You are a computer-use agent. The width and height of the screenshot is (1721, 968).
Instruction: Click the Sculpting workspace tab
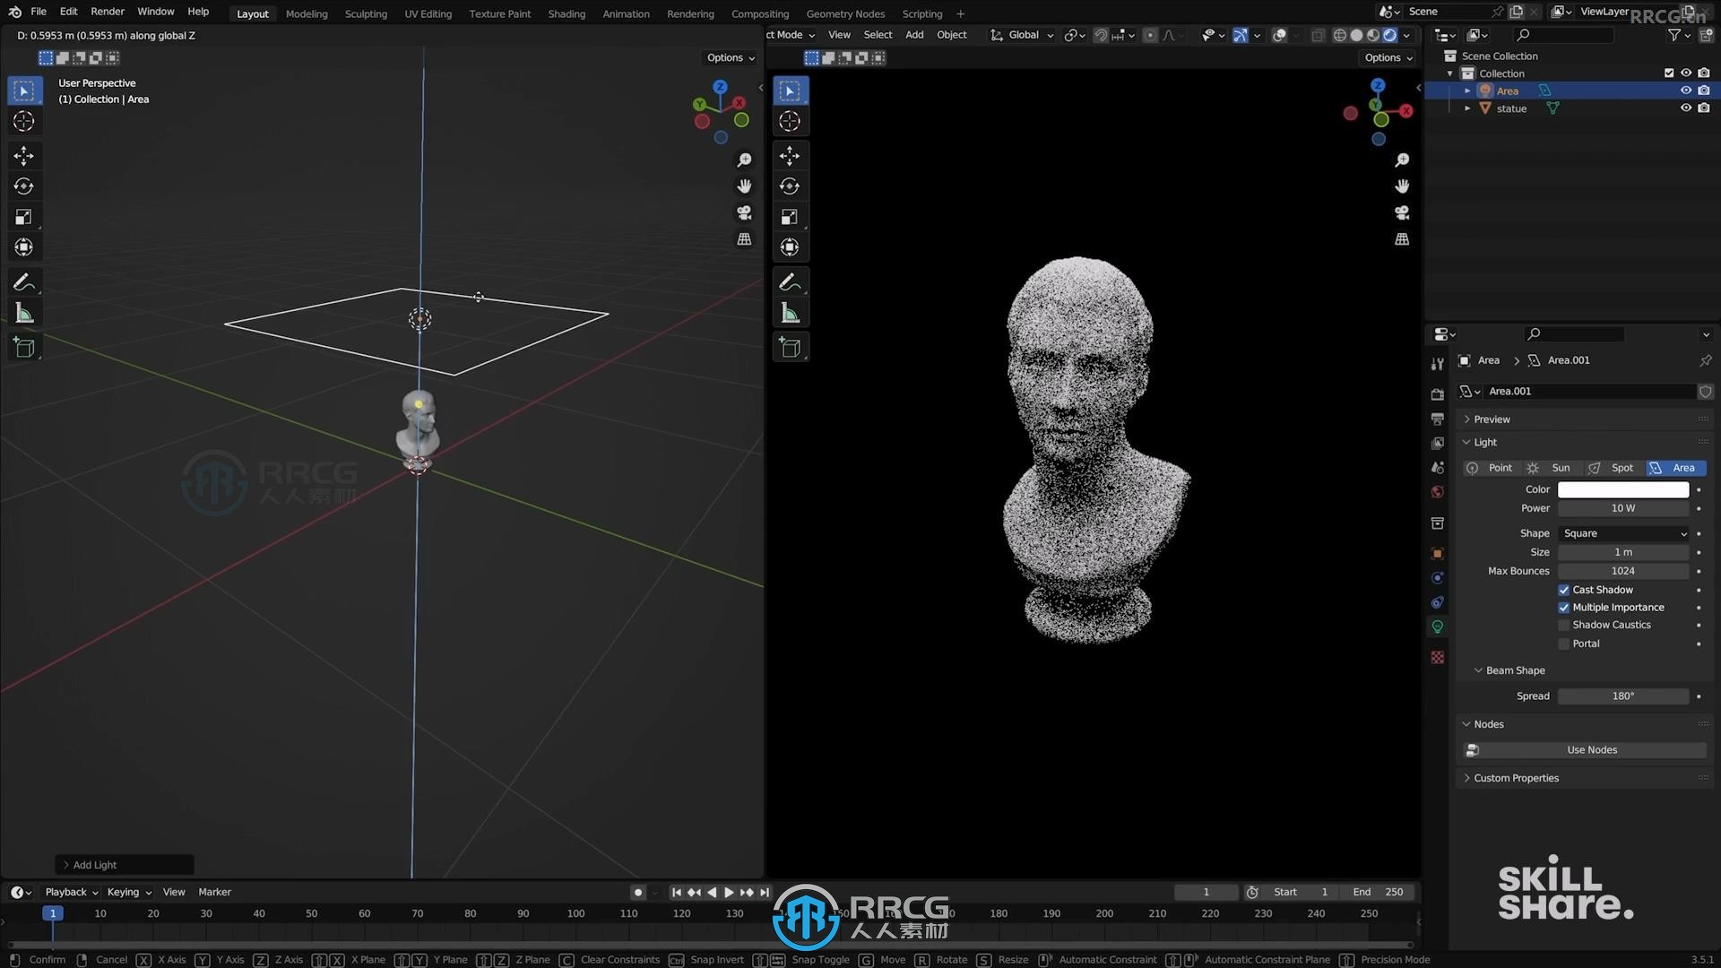tap(365, 13)
